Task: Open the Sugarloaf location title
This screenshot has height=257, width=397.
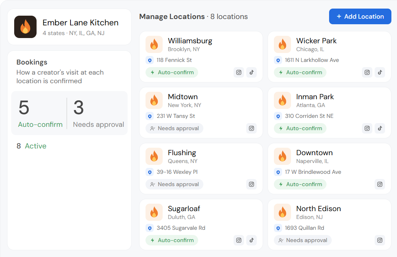Action: (184, 209)
